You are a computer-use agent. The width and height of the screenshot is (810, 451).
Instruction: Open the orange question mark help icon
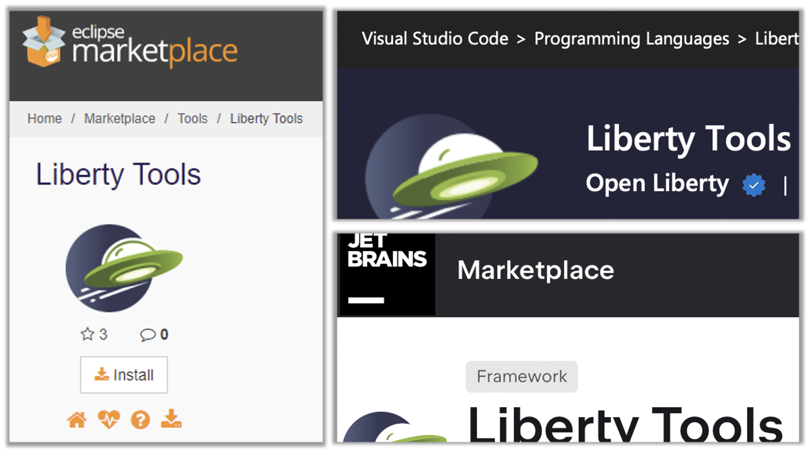point(140,420)
